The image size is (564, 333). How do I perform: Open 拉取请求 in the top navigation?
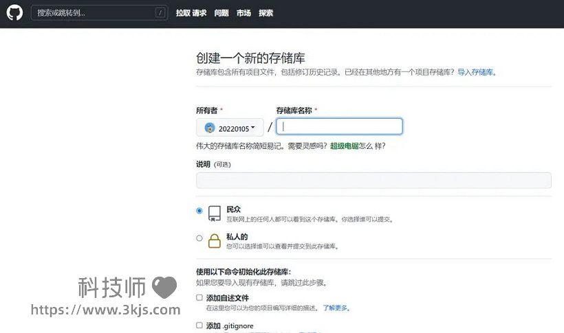point(191,13)
